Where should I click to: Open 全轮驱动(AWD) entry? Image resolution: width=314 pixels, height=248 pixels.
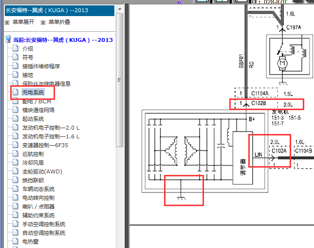click(42, 172)
